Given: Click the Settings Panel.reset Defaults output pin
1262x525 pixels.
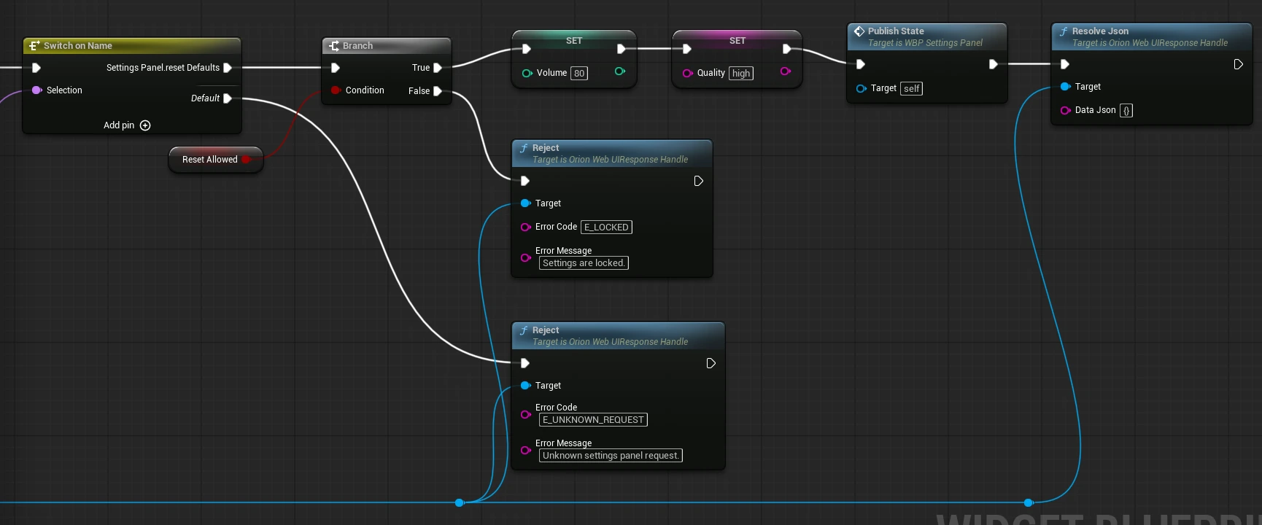Looking at the screenshot, I should pos(228,68).
